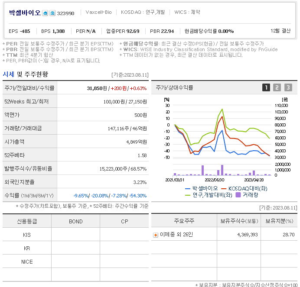Select the 1.58 beta value
Screen dimensions: 300x287
142,155
